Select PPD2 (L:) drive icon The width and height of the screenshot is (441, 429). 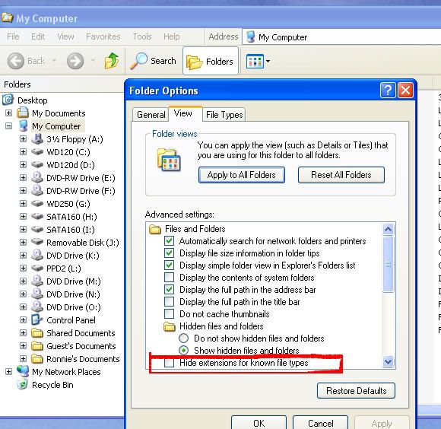[36, 268]
